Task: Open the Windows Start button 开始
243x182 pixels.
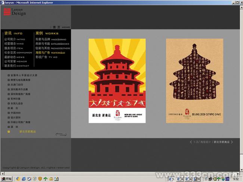Action: [6, 179]
